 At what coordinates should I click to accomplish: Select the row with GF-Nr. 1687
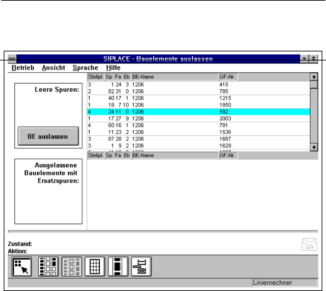pos(199,139)
